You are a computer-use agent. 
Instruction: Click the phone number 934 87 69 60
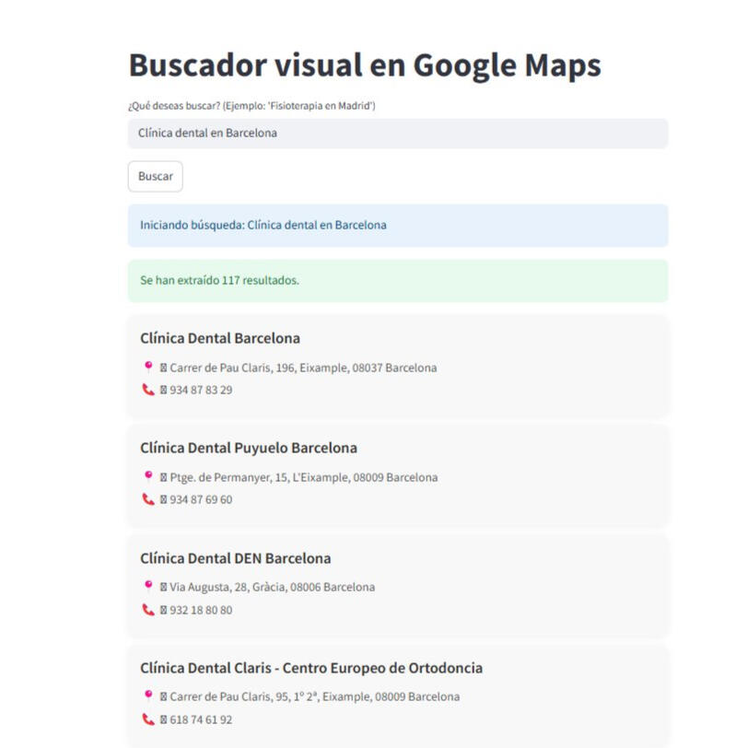(x=201, y=499)
